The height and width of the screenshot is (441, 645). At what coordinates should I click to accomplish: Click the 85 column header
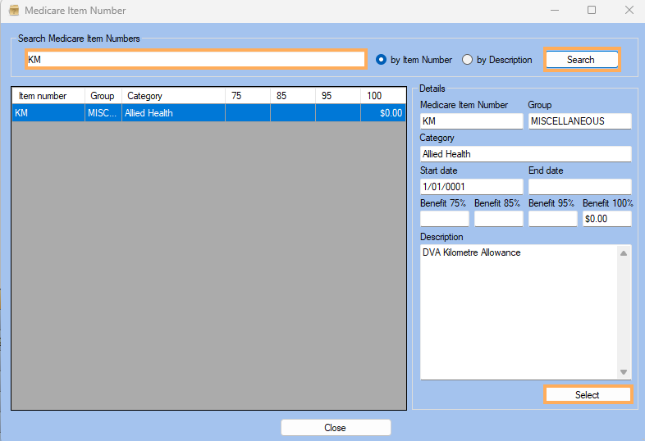[x=293, y=96]
